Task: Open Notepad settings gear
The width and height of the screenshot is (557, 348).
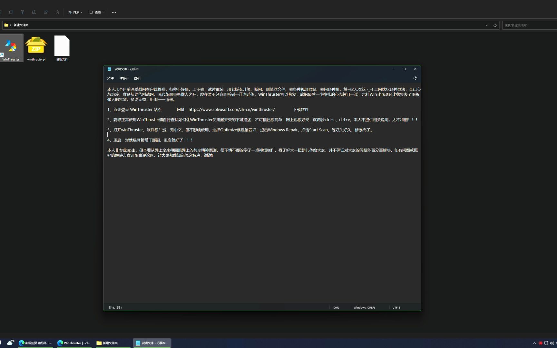Action: (415, 78)
